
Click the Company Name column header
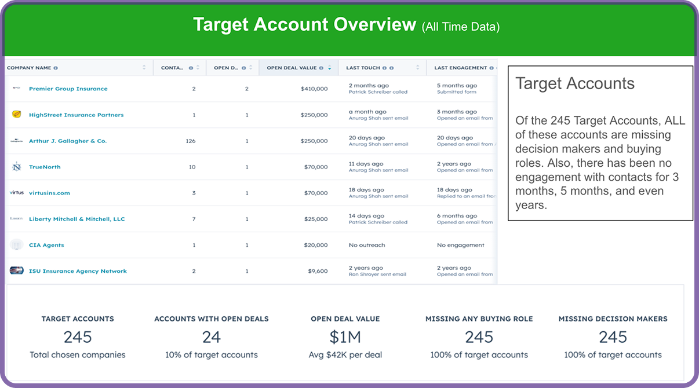(x=78, y=68)
